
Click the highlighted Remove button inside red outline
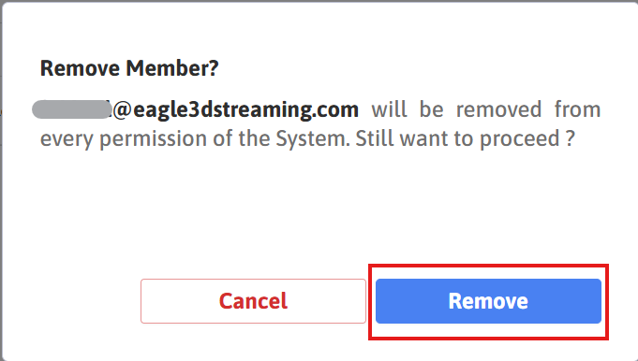[x=488, y=301]
